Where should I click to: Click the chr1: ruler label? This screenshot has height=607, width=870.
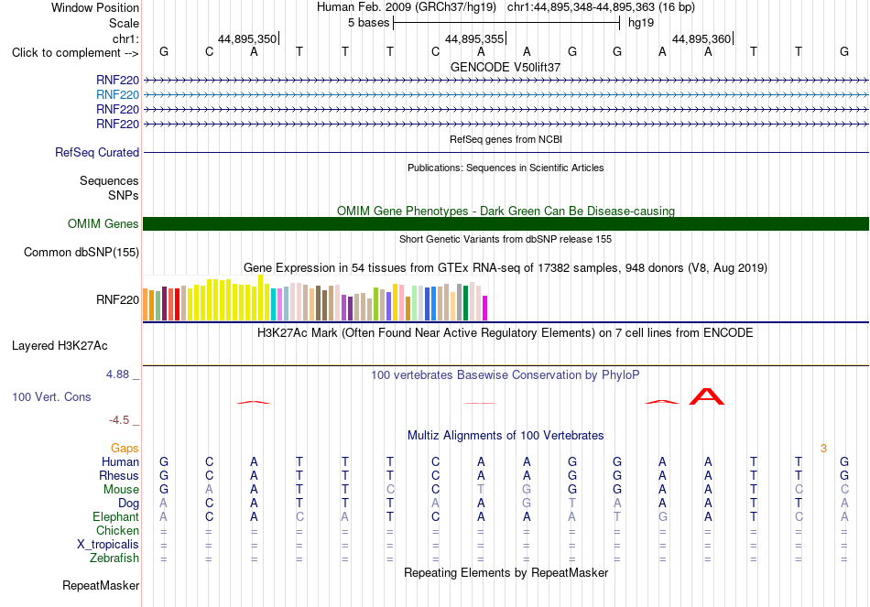pos(125,38)
